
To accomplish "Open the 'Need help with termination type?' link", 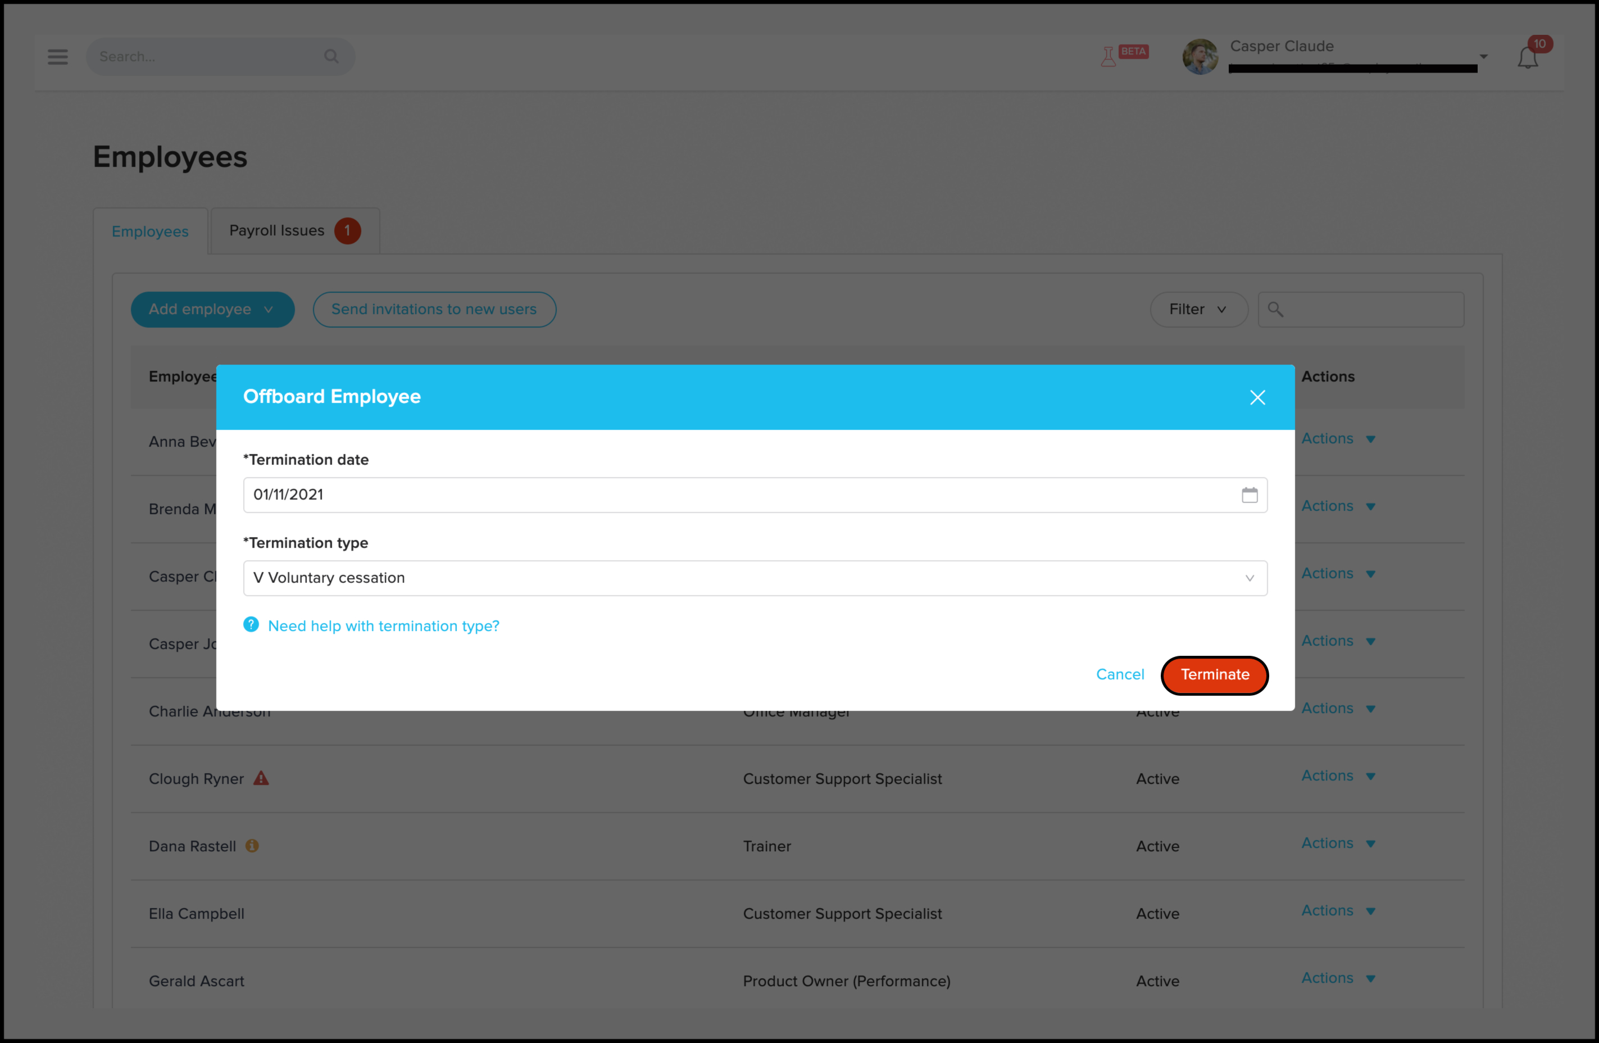I will pos(384,625).
